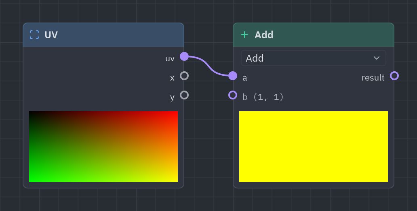Select the UV node title
This screenshot has height=211, width=417.
pyautogui.click(x=51, y=35)
